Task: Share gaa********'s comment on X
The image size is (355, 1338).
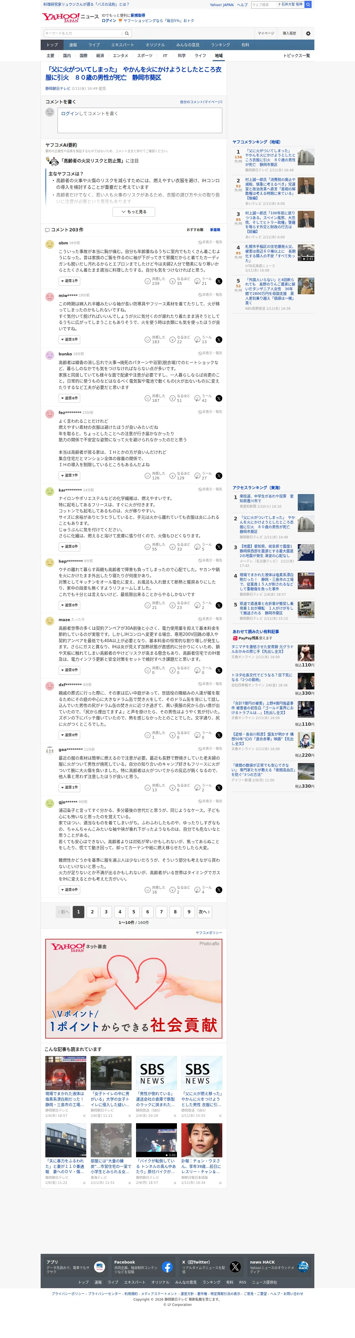Action: pyautogui.click(x=219, y=787)
